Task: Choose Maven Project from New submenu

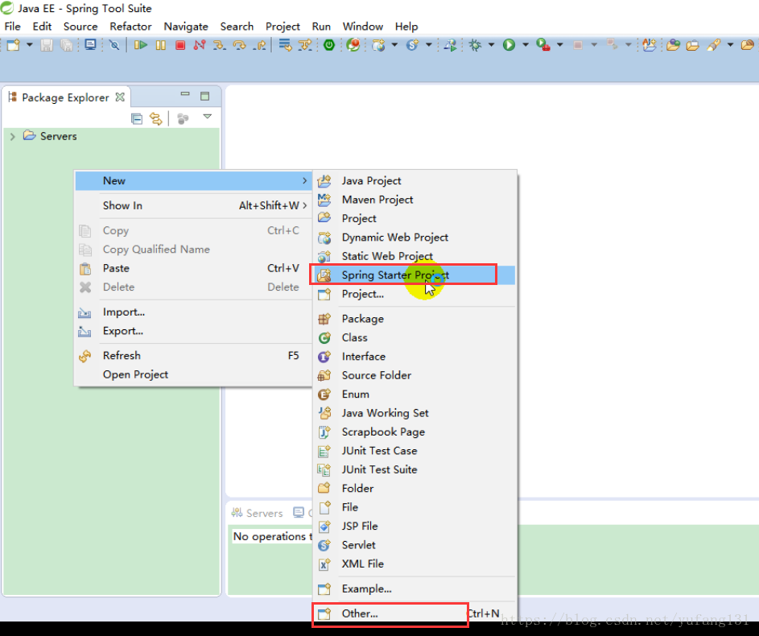Action: coord(415,200)
